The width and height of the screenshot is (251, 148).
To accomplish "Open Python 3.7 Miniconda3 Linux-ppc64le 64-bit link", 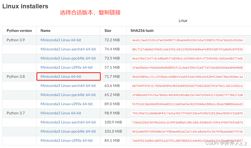I will (x=68, y=131).
